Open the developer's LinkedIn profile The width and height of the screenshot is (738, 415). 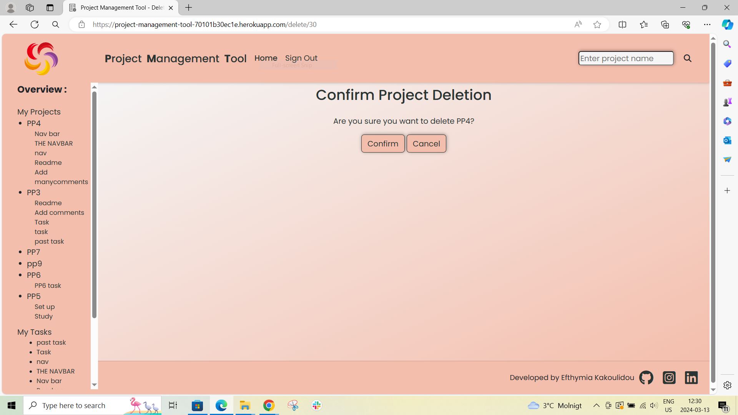point(691,377)
